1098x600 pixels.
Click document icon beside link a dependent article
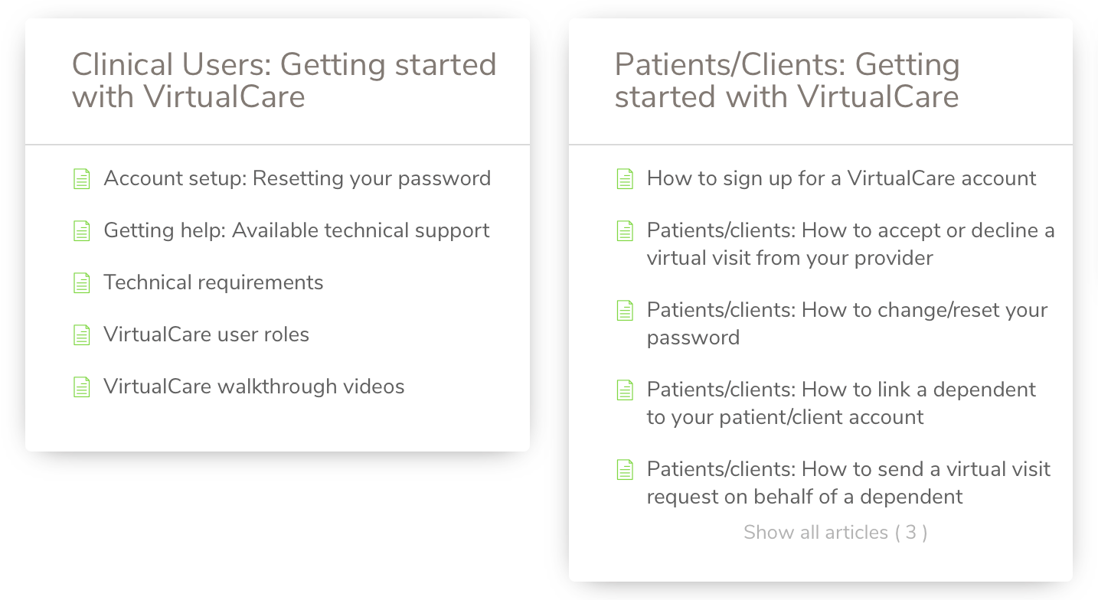(625, 390)
